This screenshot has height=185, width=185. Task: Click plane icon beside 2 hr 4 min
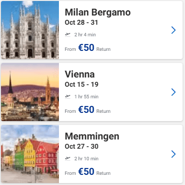68,34
